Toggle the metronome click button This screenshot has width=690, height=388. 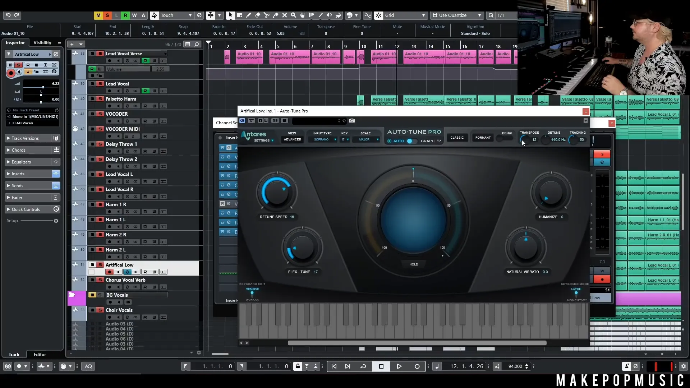627,366
